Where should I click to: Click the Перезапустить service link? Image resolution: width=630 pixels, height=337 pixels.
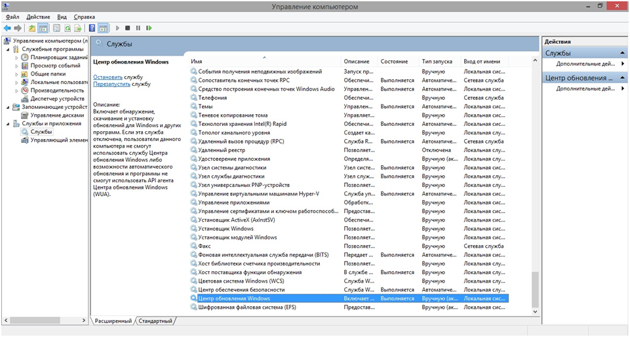tap(111, 85)
